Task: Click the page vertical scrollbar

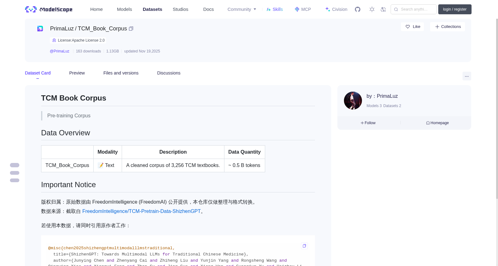Action: pyautogui.click(x=497, y=109)
